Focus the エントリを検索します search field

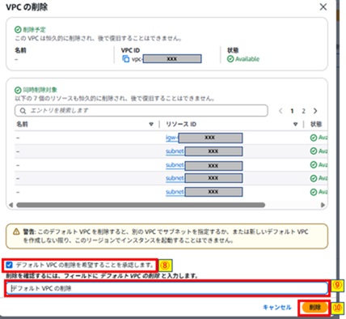(141, 111)
